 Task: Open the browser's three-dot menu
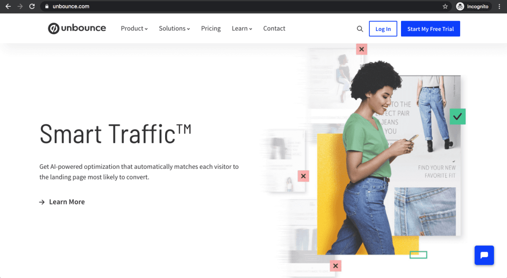pyautogui.click(x=499, y=6)
